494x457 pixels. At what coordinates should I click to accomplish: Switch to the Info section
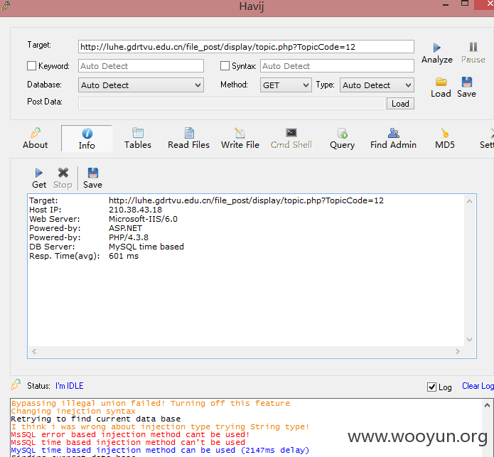tap(87, 139)
